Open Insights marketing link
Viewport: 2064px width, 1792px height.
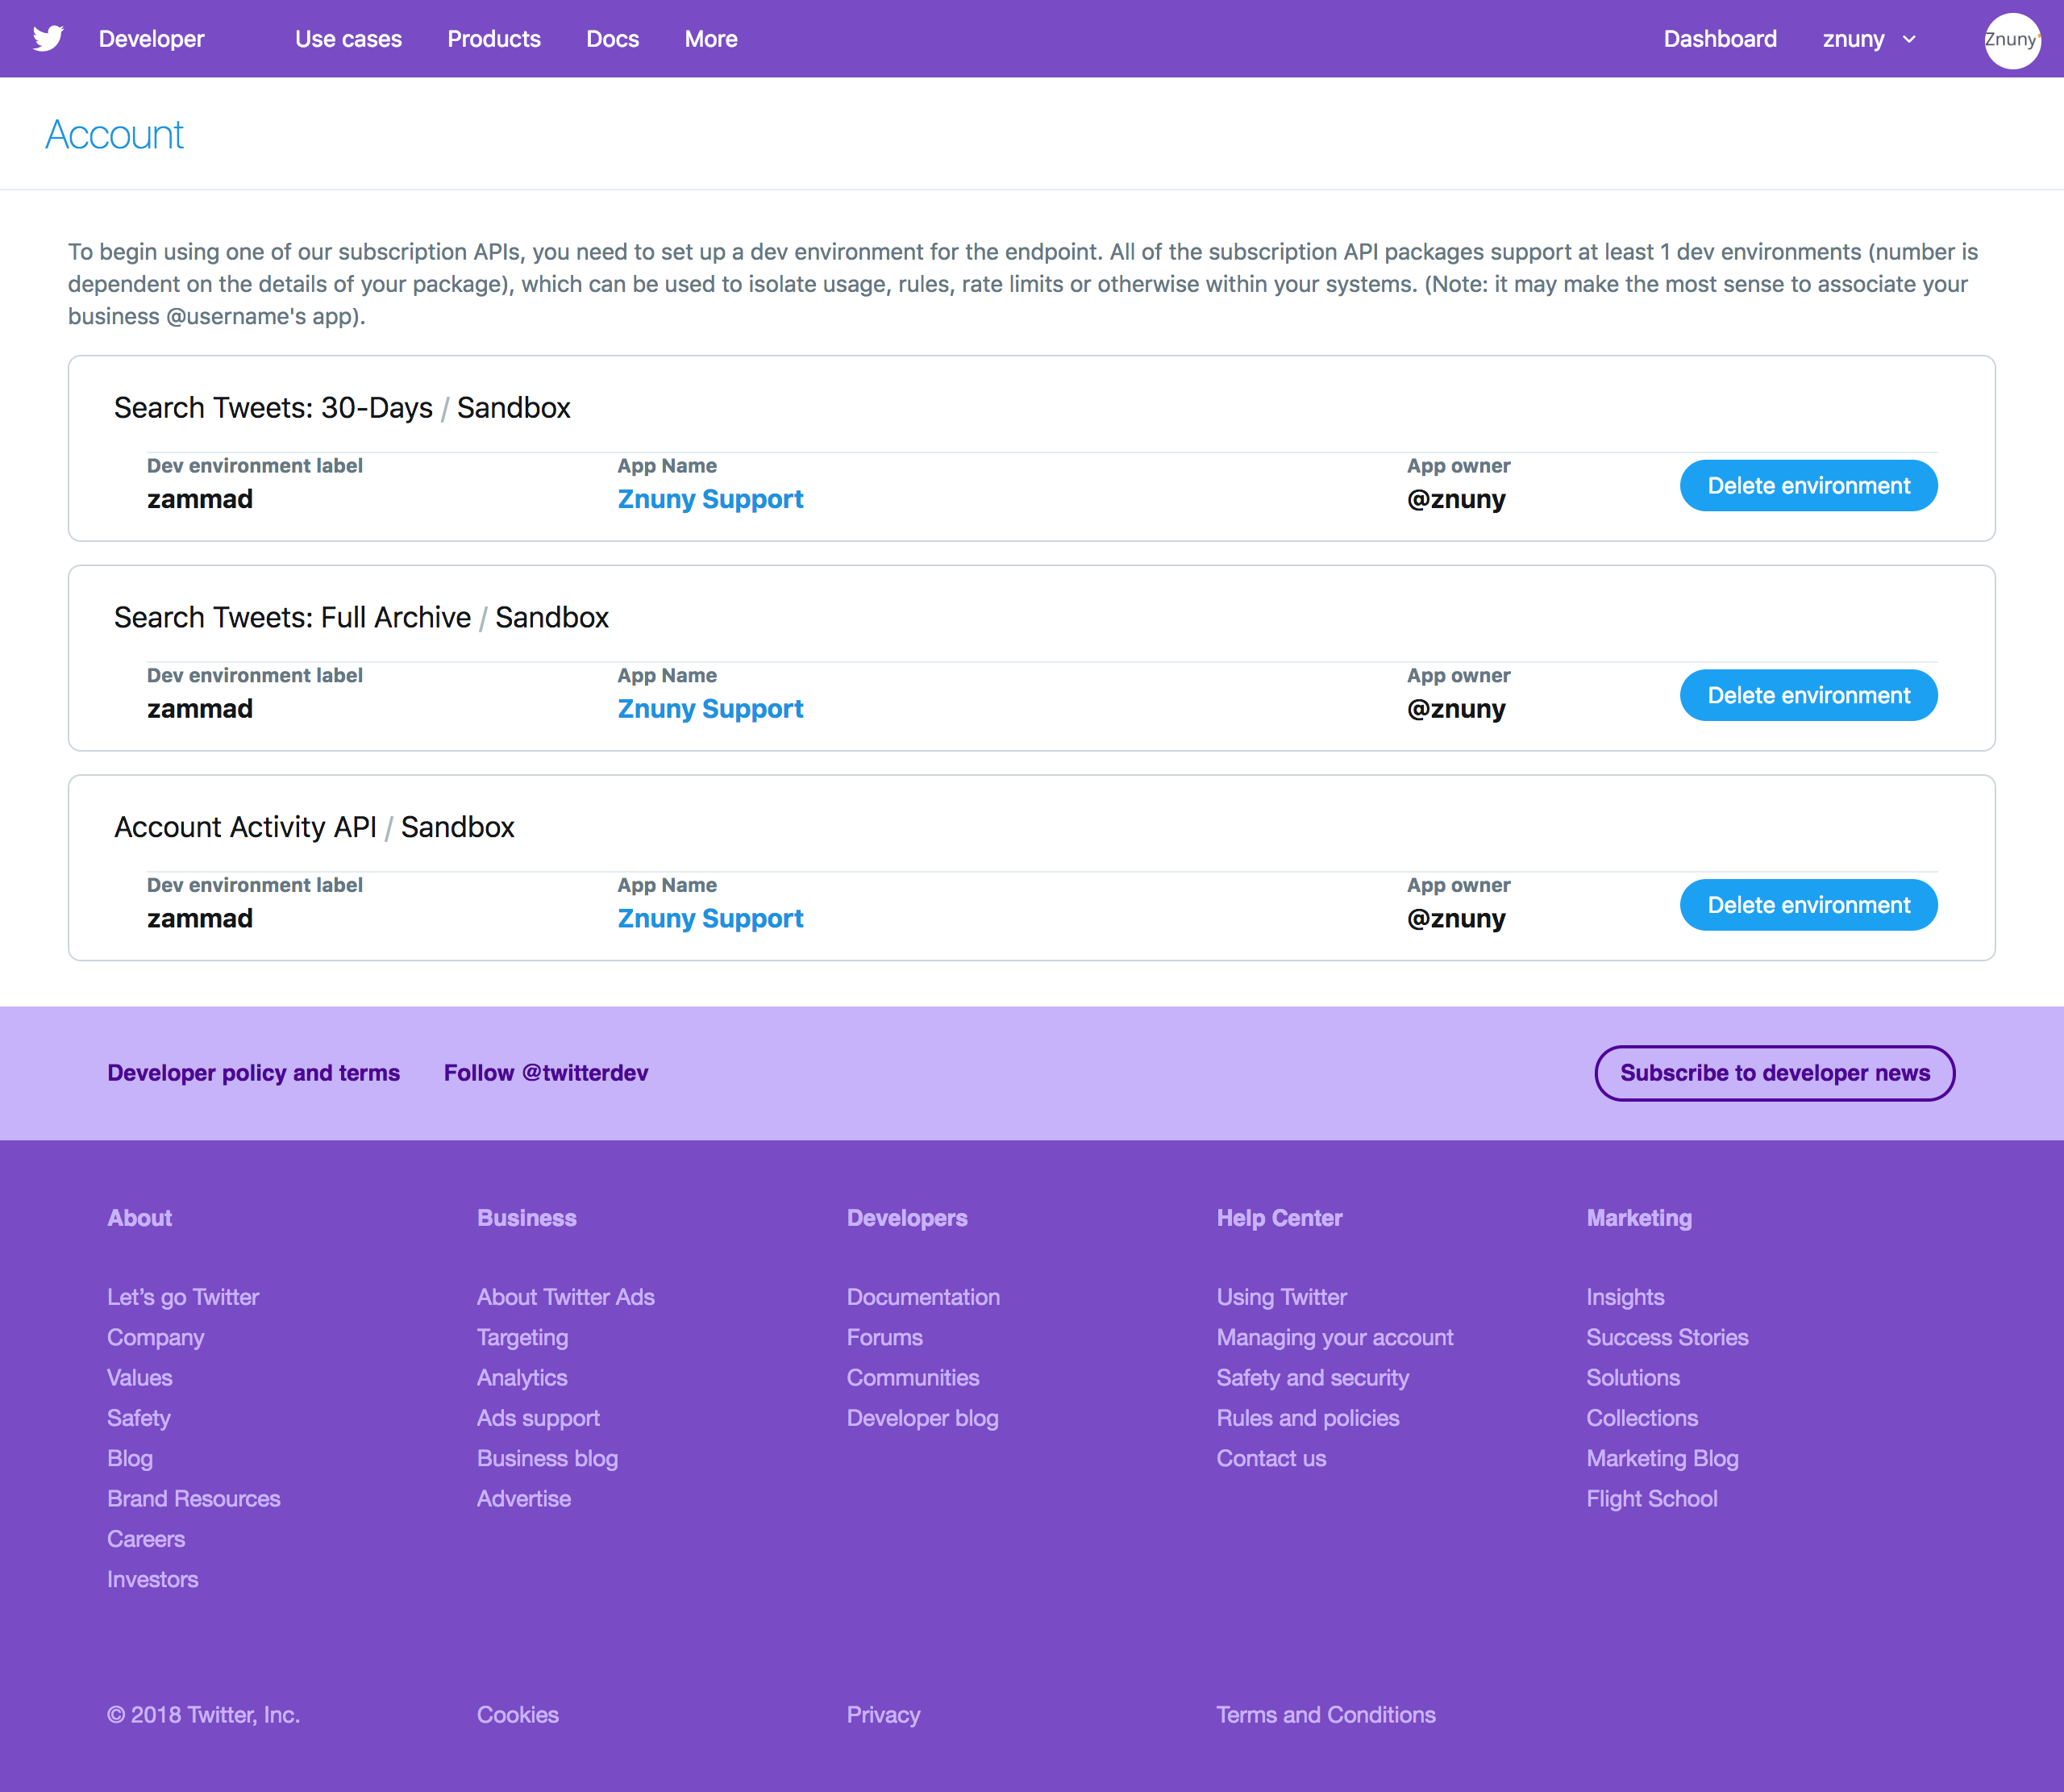coord(1625,1297)
